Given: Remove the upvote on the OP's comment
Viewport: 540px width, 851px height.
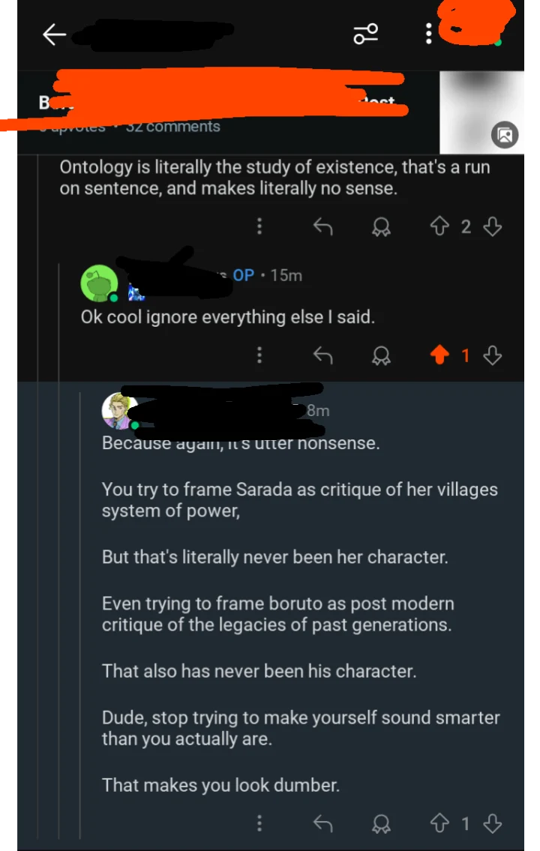Looking at the screenshot, I should pyautogui.click(x=439, y=355).
